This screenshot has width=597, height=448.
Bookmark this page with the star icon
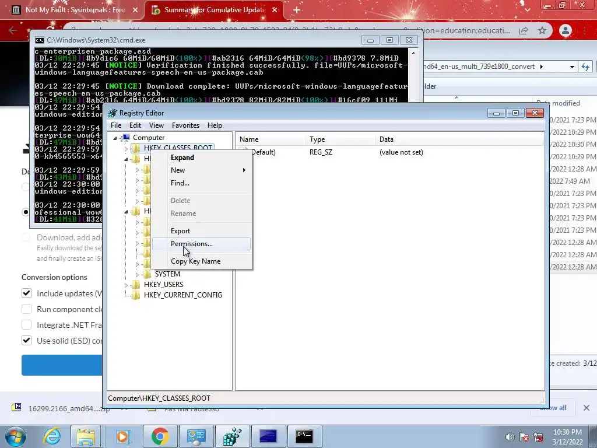point(542,30)
